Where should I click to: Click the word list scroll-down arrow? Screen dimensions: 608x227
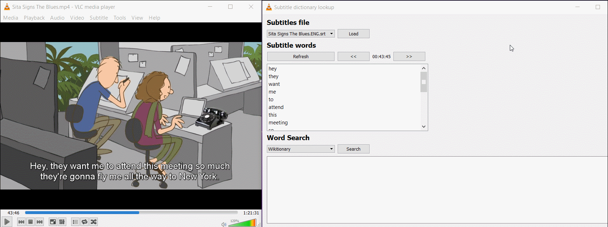click(424, 126)
